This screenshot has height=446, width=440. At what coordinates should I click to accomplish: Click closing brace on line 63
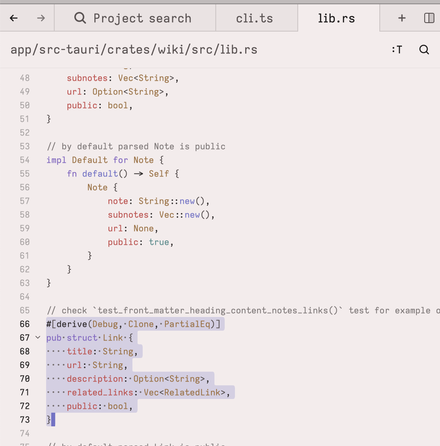click(49, 283)
